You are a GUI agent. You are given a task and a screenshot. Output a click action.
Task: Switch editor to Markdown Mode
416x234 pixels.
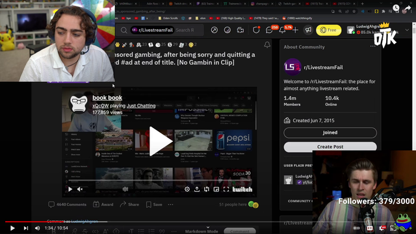pos(201,231)
